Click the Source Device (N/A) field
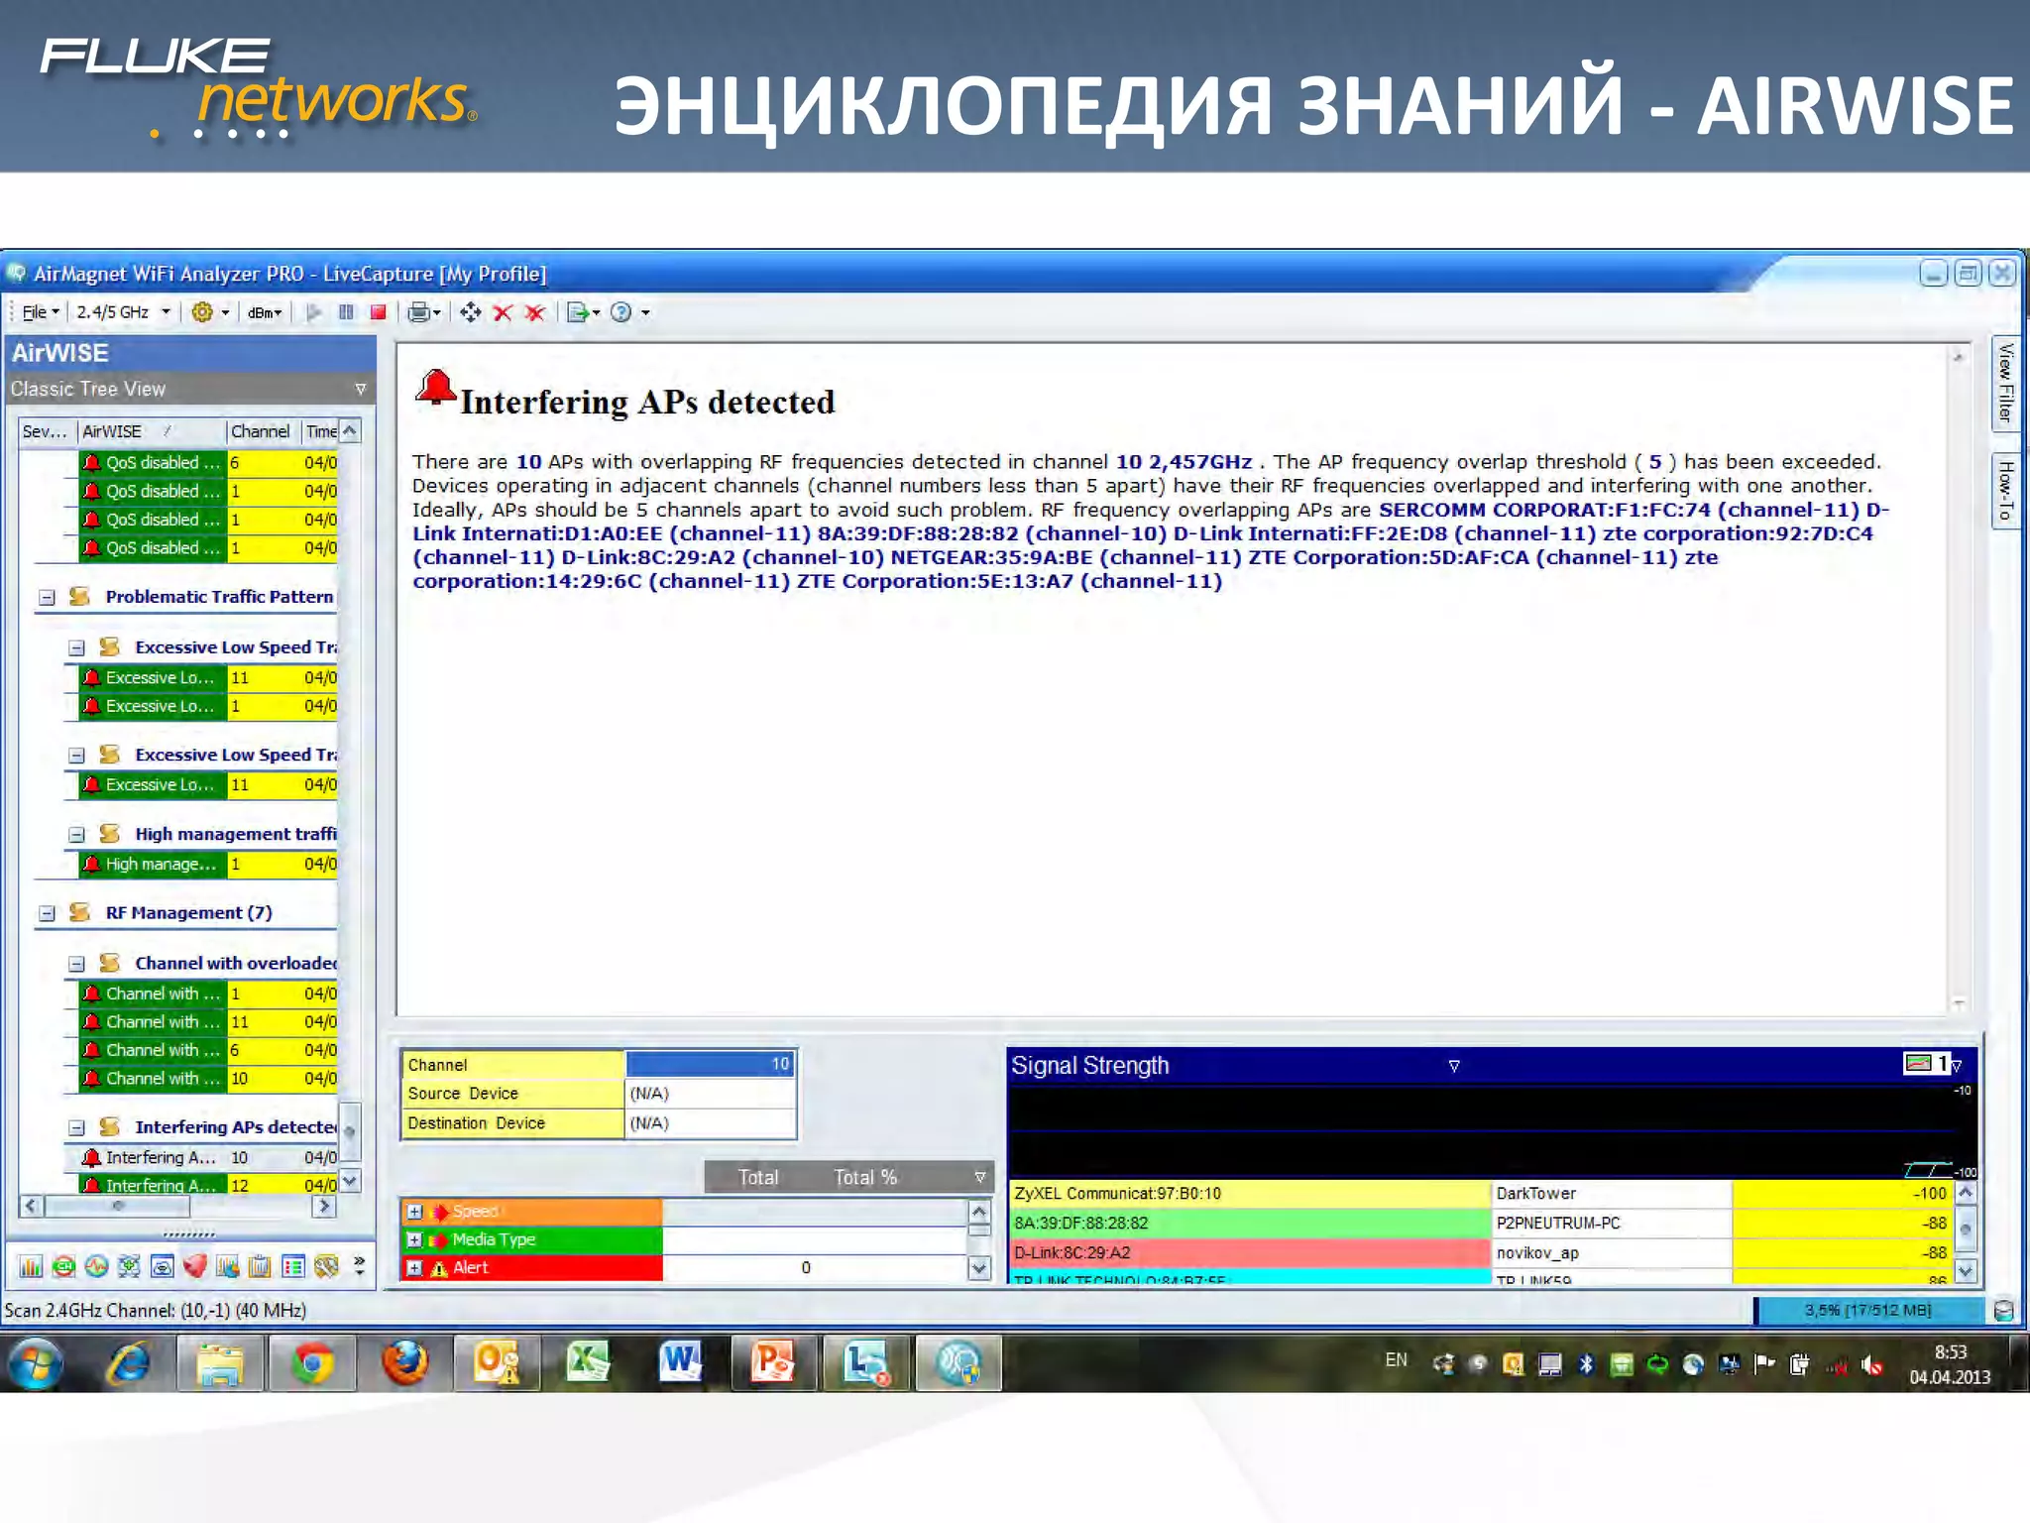The height and width of the screenshot is (1523, 2030). [710, 1094]
